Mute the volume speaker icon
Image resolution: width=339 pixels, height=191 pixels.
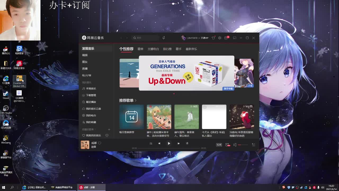(235, 145)
